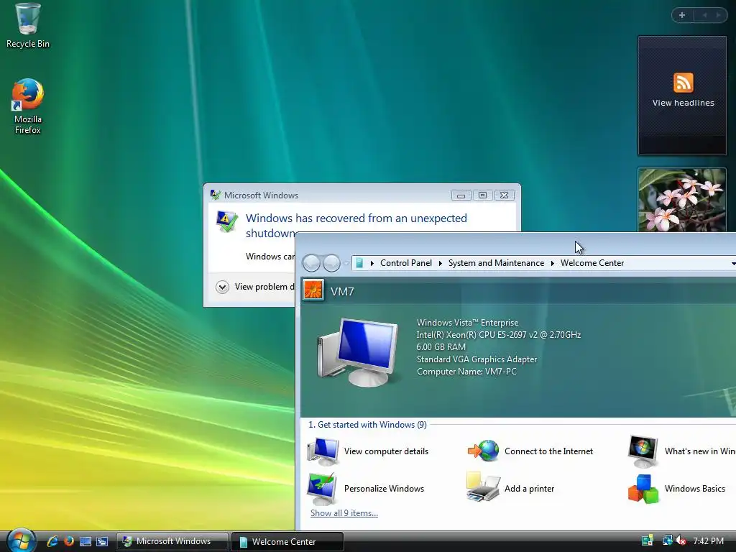Select the Mozilla Firefox desktop shortcut
The height and width of the screenshot is (552, 736).
point(27,106)
